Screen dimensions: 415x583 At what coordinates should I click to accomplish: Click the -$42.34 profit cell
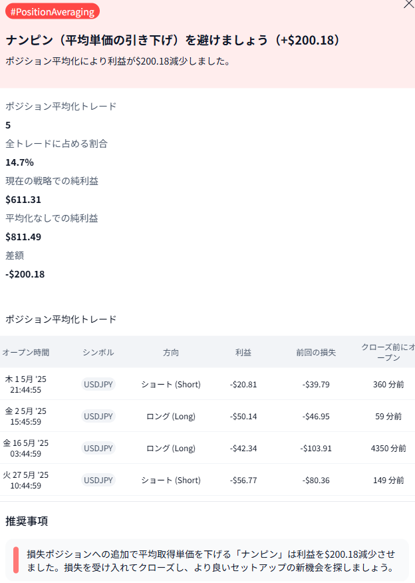pyautogui.click(x=243, y=448)
